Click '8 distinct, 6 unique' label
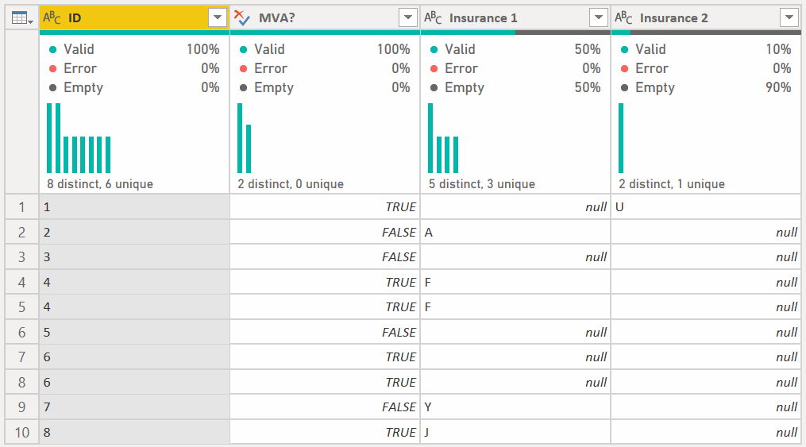This screenshot has width=806, height=447. 100,184
